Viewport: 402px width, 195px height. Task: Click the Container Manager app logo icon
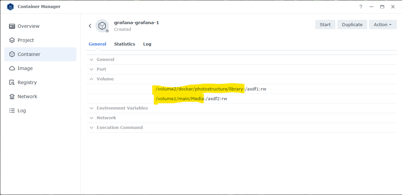[x=10, y=7]
